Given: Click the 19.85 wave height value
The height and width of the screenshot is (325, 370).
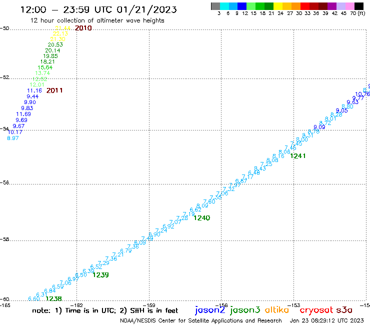Looking at the screenshot, I should 50,56.
